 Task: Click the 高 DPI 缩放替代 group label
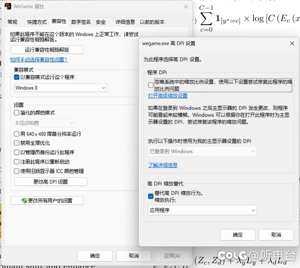[x=165, y=184]
